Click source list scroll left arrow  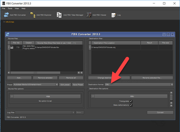click(x=9, y=73)
